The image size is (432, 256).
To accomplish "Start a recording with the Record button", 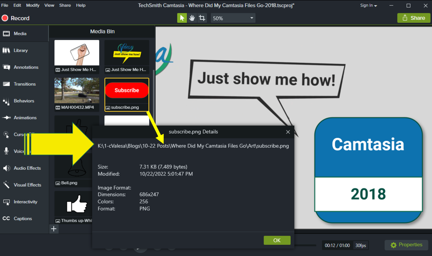I will click(15, 18).
